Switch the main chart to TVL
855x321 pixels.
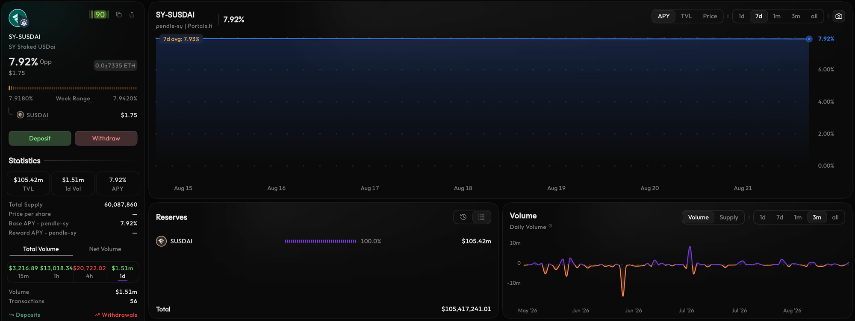click(687, 16)
